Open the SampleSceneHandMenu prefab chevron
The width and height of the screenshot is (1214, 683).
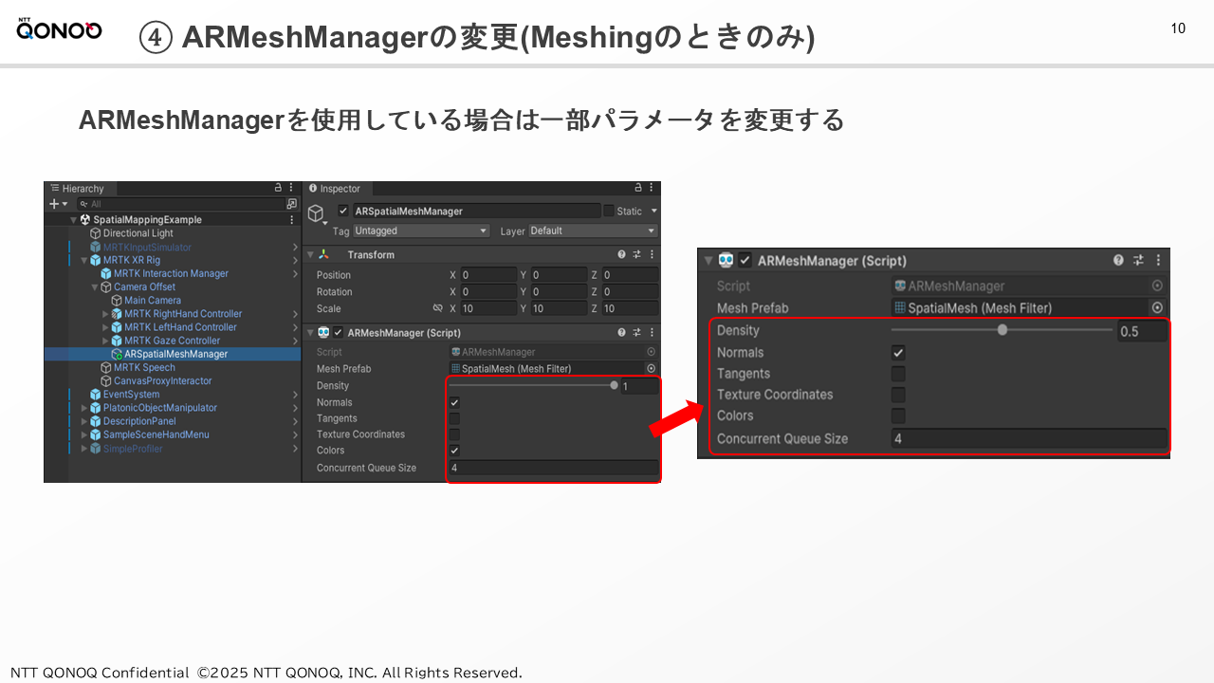(x=295, y=434)
